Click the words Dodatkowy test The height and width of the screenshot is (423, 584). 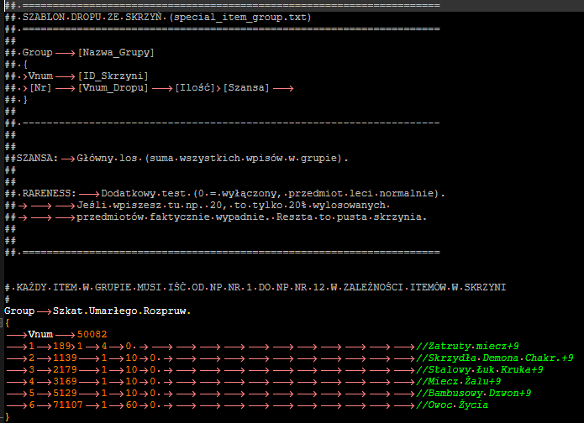tap(144, 194)
